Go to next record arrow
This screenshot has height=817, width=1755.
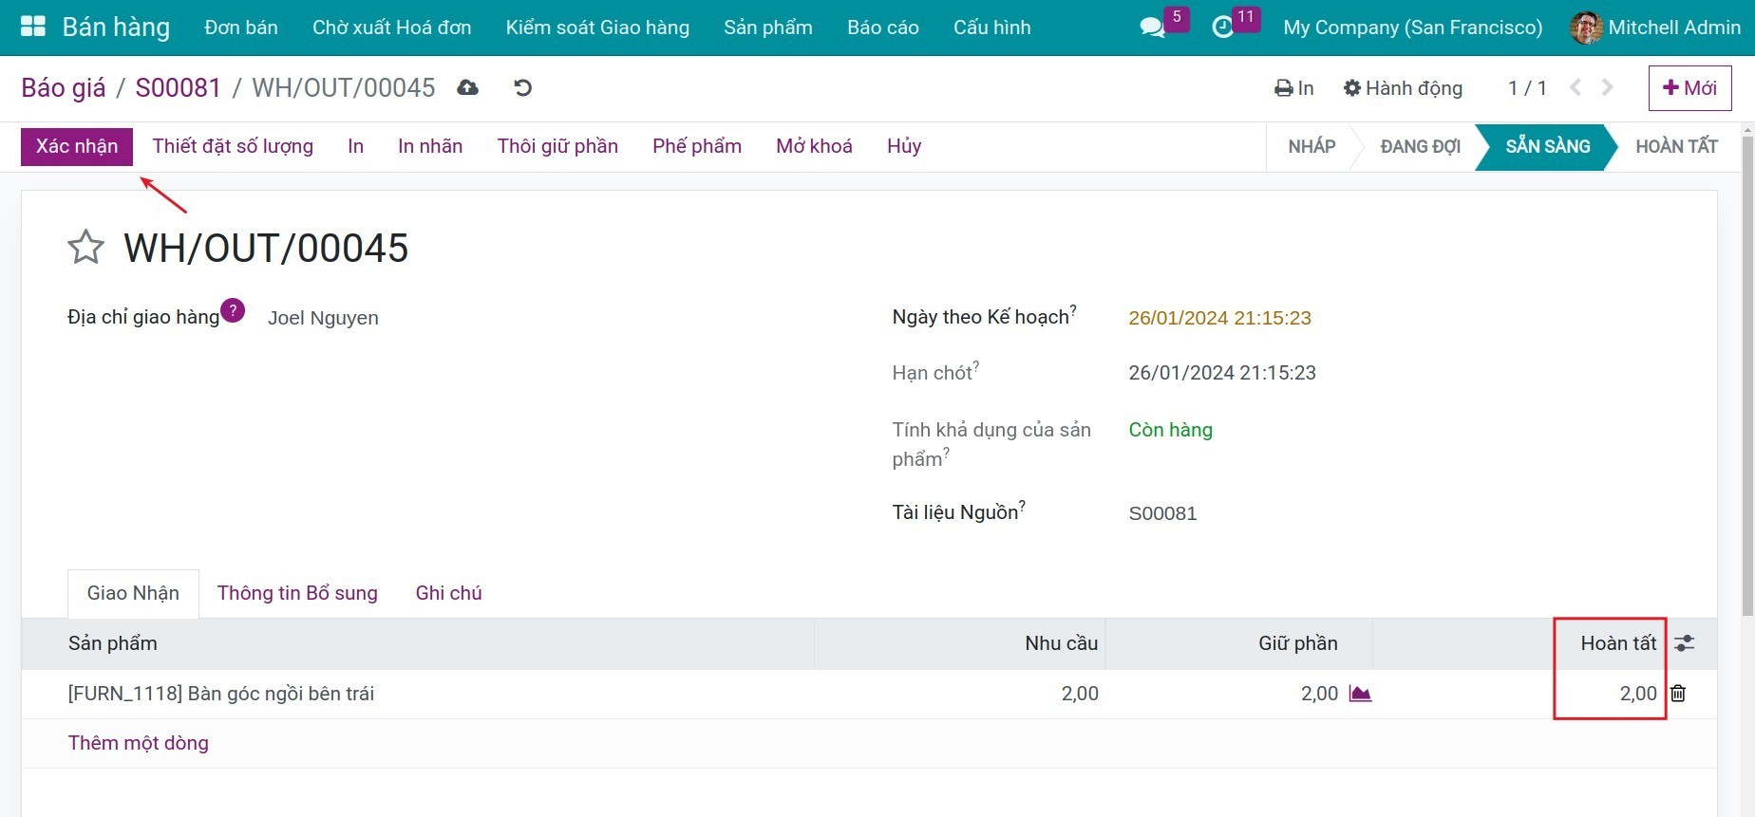tap(1608, 87)
